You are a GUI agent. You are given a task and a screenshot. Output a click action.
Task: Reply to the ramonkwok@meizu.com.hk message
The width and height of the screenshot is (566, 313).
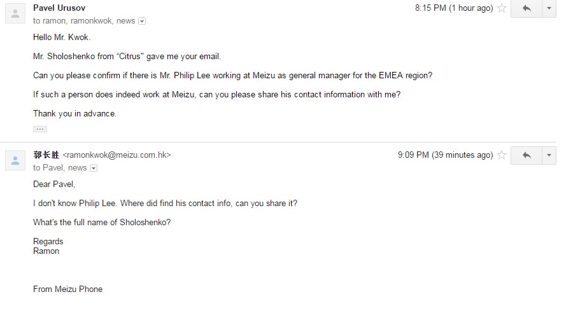tap(527, 155)
